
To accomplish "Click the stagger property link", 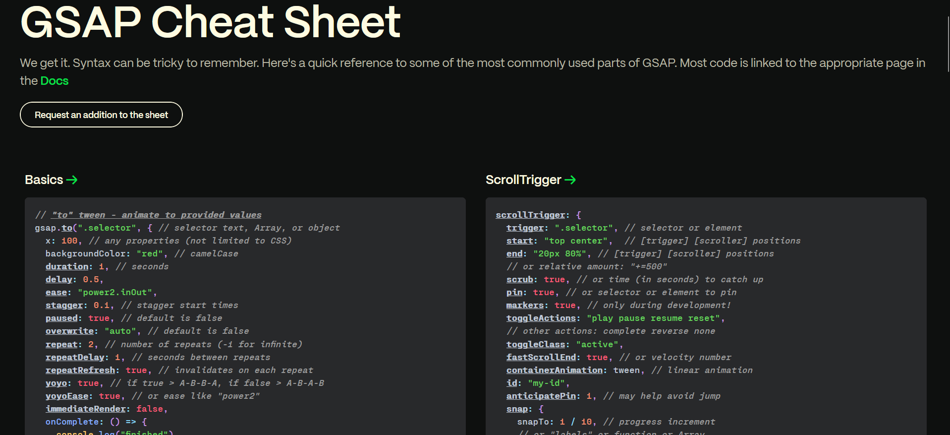I will pyautogui.click(x=64, y=305).
